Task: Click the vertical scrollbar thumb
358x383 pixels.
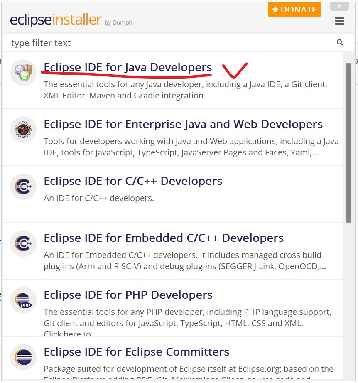Action: [349, 143]
